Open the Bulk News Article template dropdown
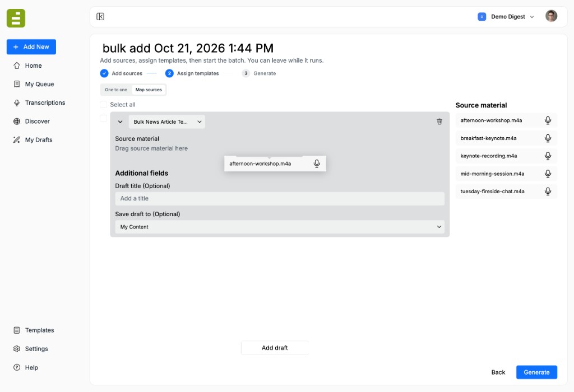The width and height of the screenshot is (574, 392). tap(167, 122)
